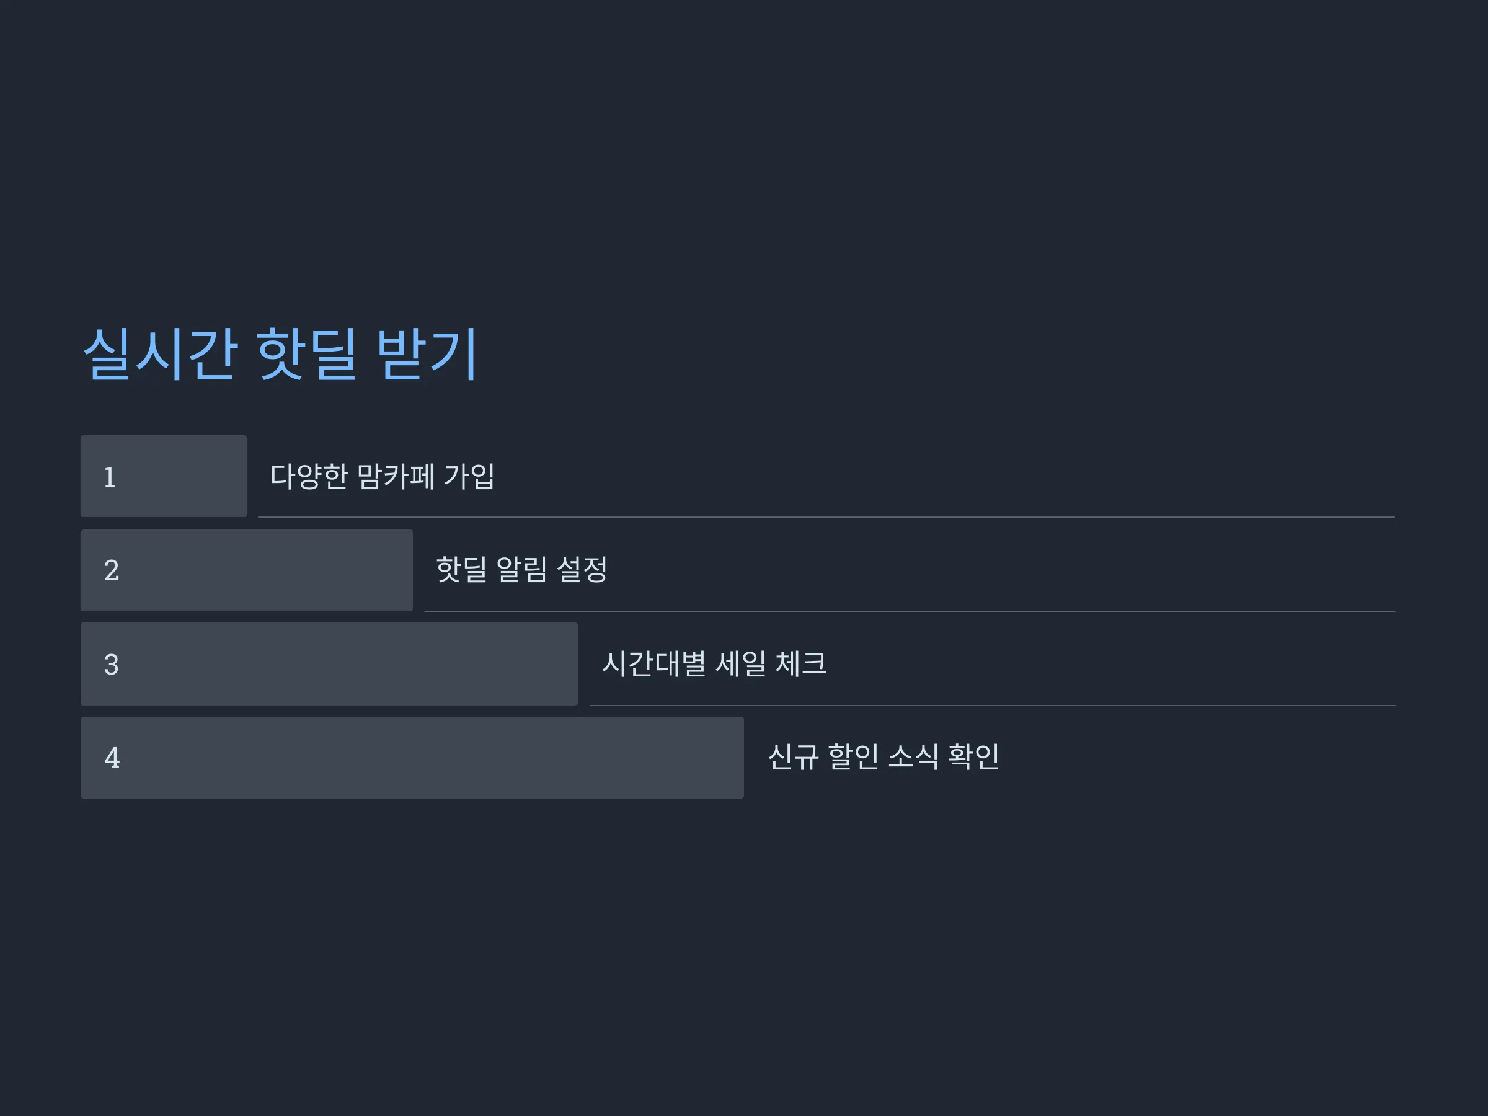Click the text 시간대별 세일 체크
Viewport: 1488px width, 1116px height.
pyautogui.click(x=714, y=663)
